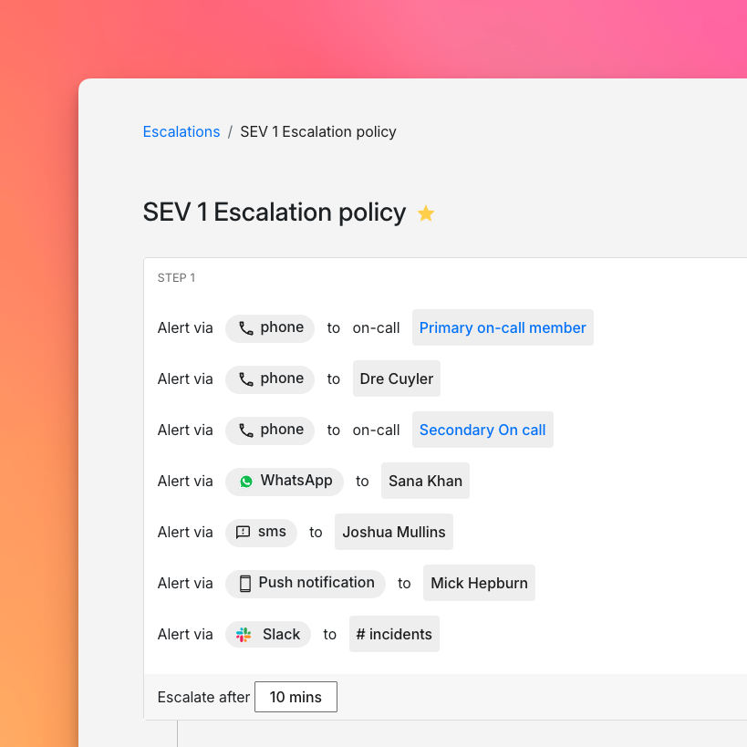This screenshot has width=747, height=747.
Task: Open the # incidents Slack channel selector
Action: 394,634
